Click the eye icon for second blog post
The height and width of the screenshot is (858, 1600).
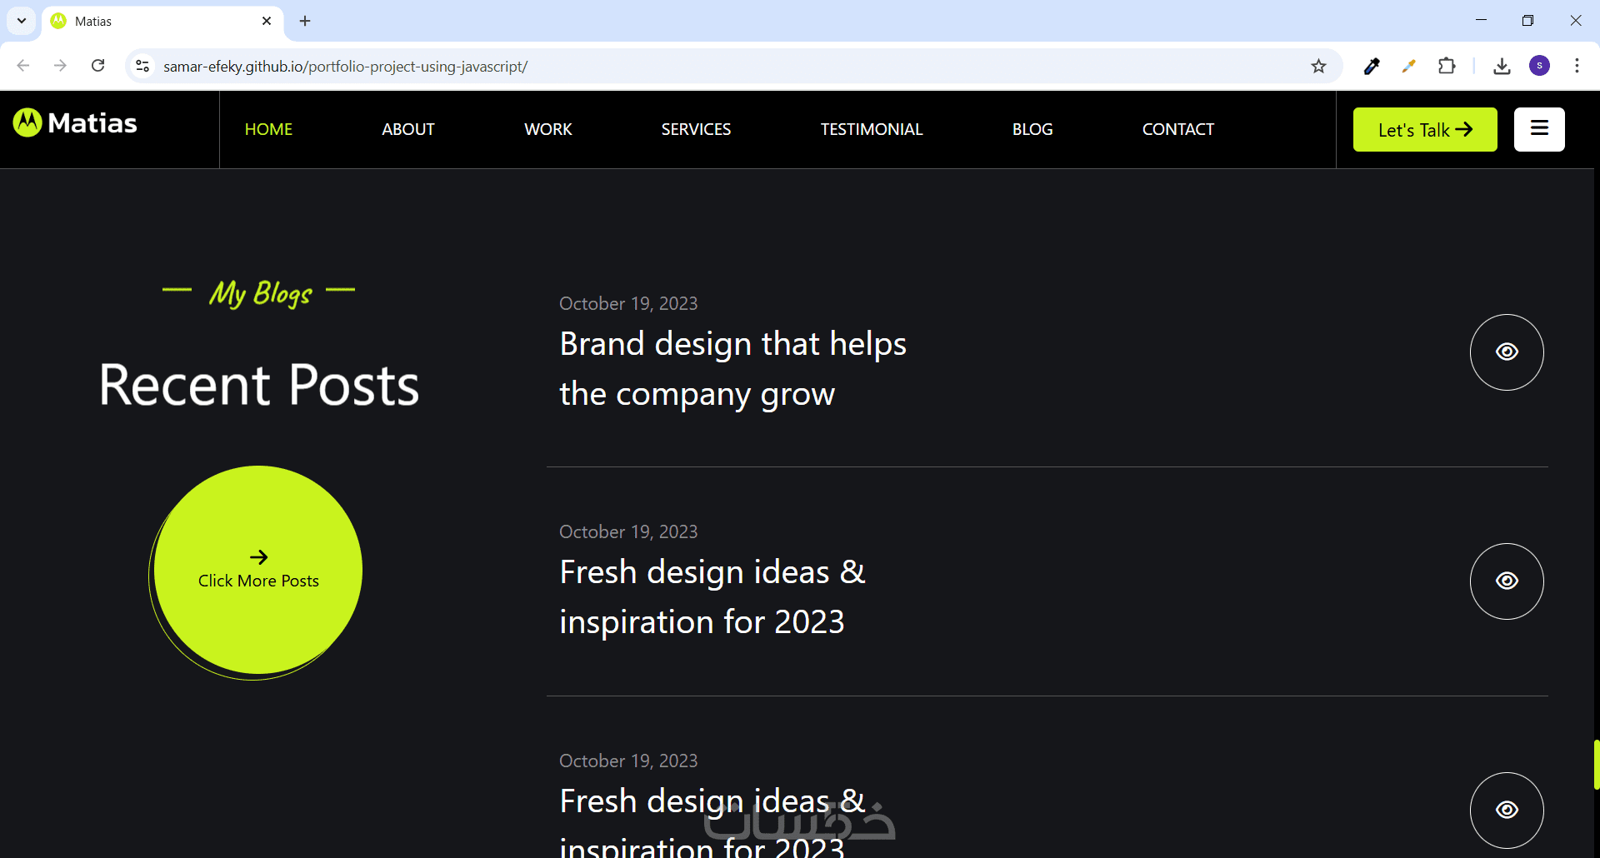coord(1506,581)
